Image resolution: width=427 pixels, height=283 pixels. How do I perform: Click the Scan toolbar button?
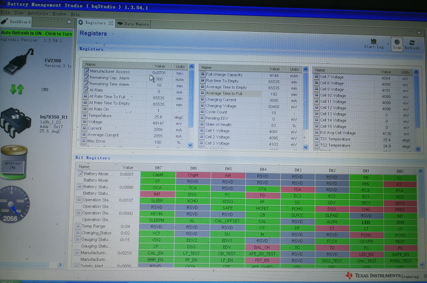397,44
